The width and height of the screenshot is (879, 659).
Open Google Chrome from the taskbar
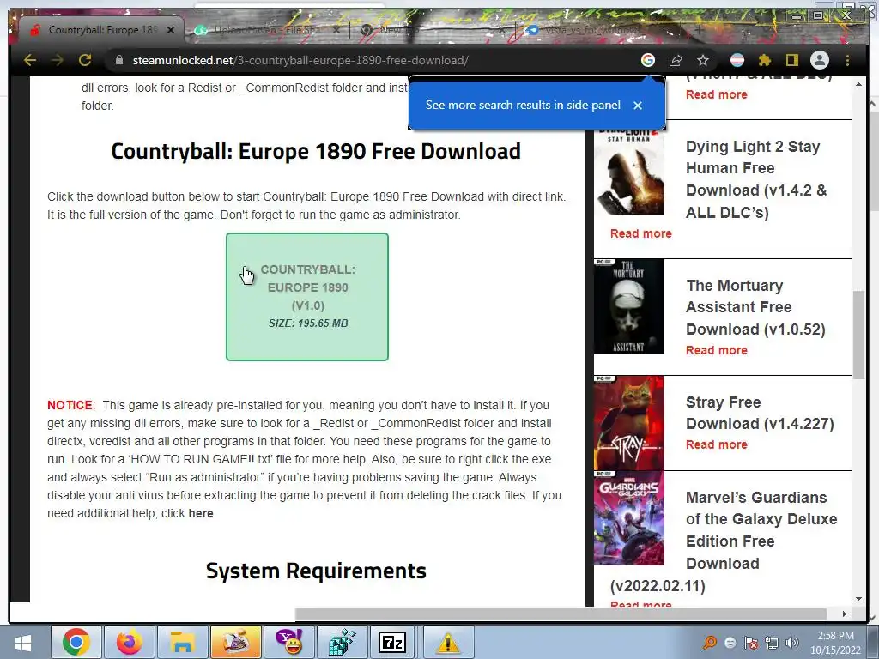(76, 642)
